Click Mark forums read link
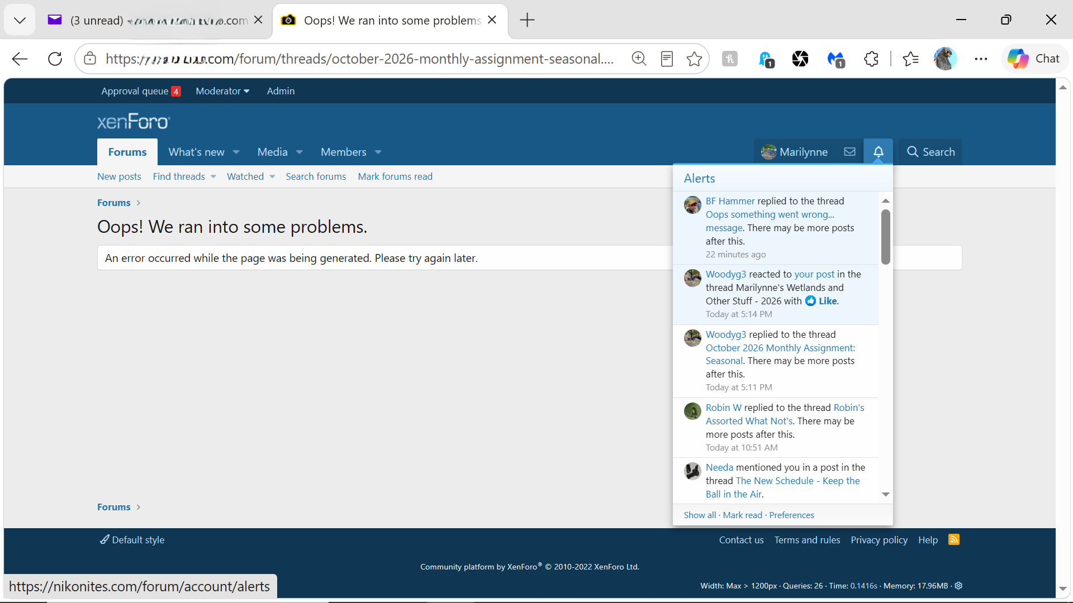Image resolution: width=1073 pixels, height=603 pixels. tap(395, 176)
